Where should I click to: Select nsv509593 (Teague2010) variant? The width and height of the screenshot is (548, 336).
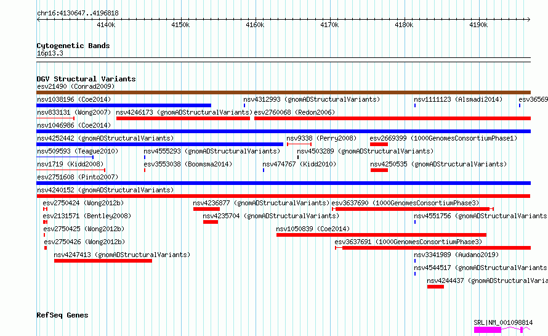pos(65,157)
